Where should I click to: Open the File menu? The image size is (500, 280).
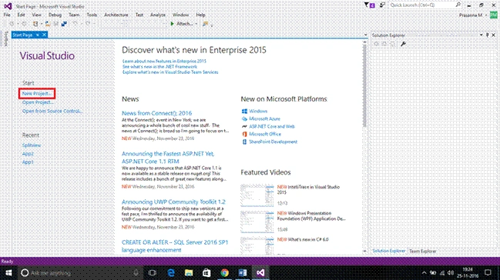tap(7, 15)
